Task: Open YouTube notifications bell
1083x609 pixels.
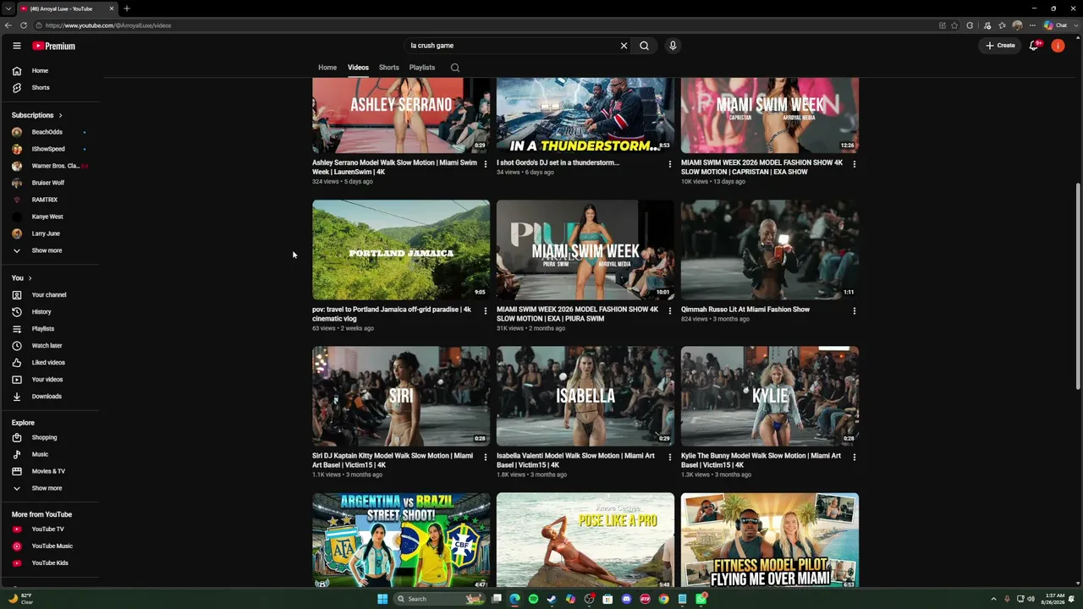Action: coord(1034,46)
